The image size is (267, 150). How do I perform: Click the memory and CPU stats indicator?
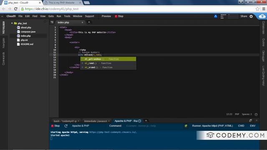tap(229, 16)
